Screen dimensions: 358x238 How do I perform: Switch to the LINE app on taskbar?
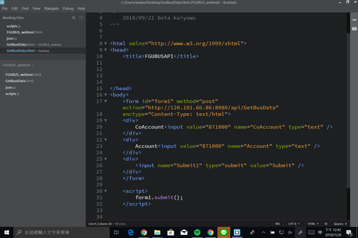224,232
